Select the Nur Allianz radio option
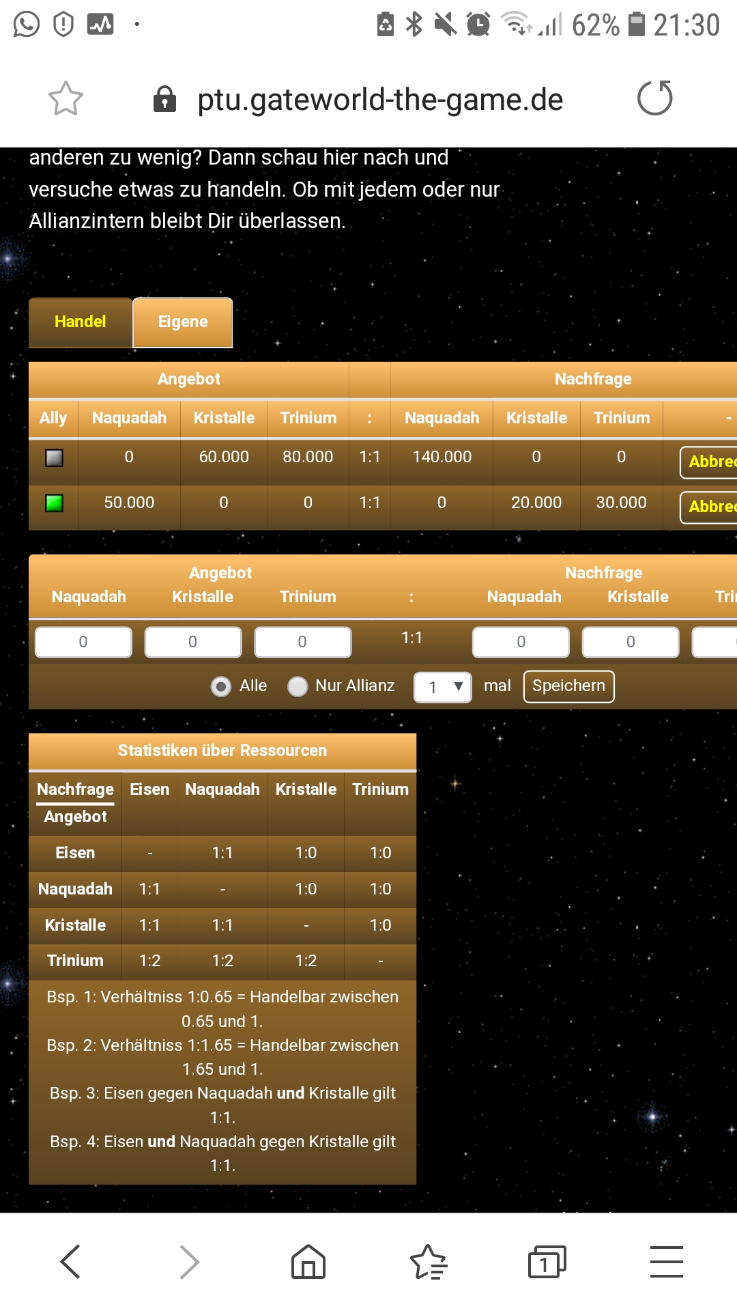The height and width of the screenshot is (1311, 737). [x=298, y=686]
